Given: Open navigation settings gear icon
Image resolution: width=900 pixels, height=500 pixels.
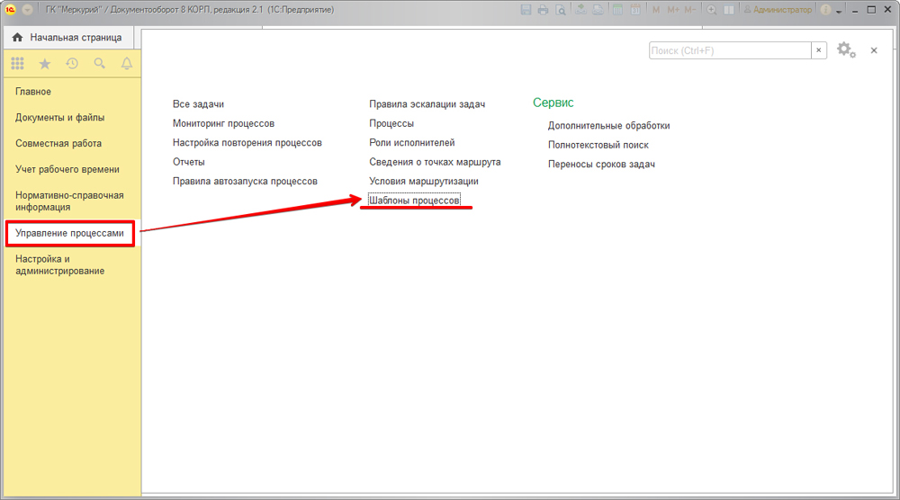Looking at the screenshot, I should tap(845, 50).
